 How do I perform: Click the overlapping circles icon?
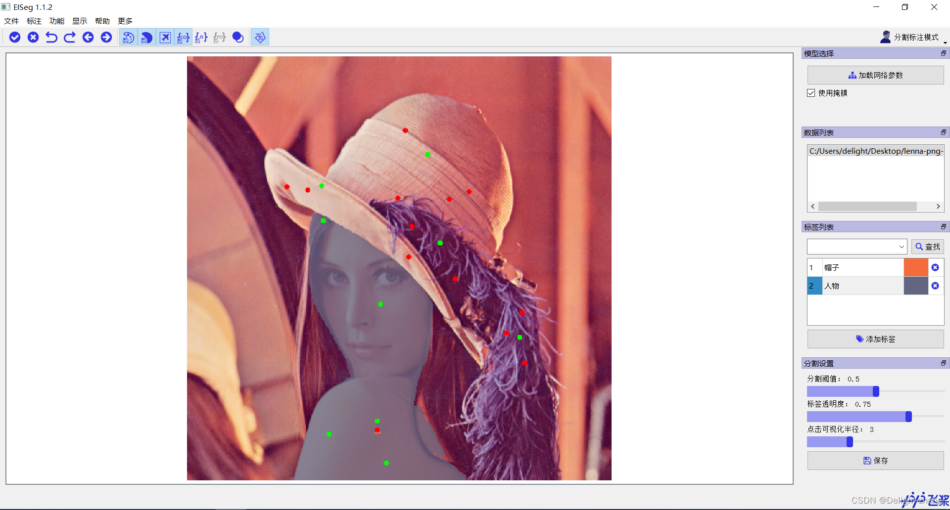[238, 37]
